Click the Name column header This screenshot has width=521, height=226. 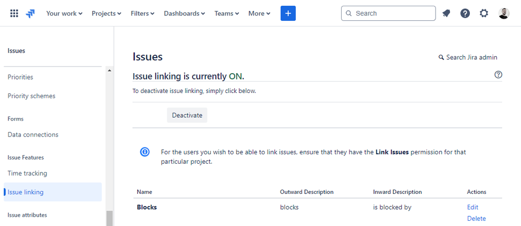[144, 192]
